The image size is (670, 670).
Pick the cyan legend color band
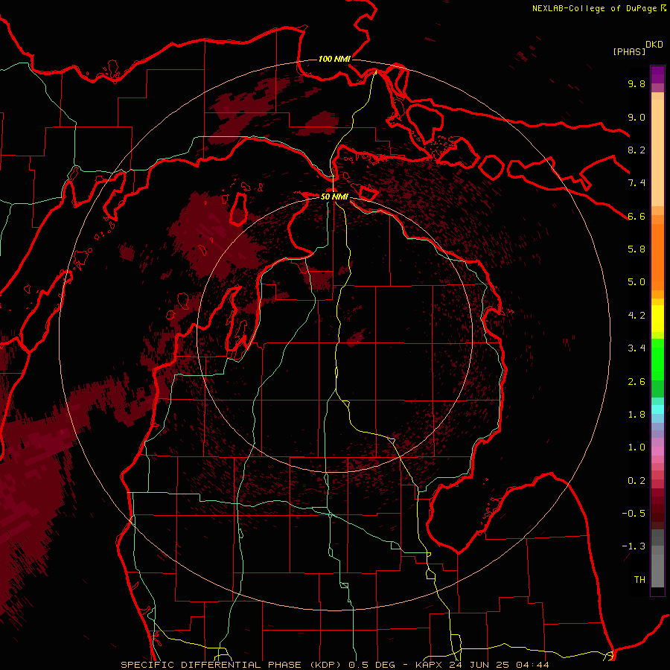pyautogui.click(x=657, y=409)
